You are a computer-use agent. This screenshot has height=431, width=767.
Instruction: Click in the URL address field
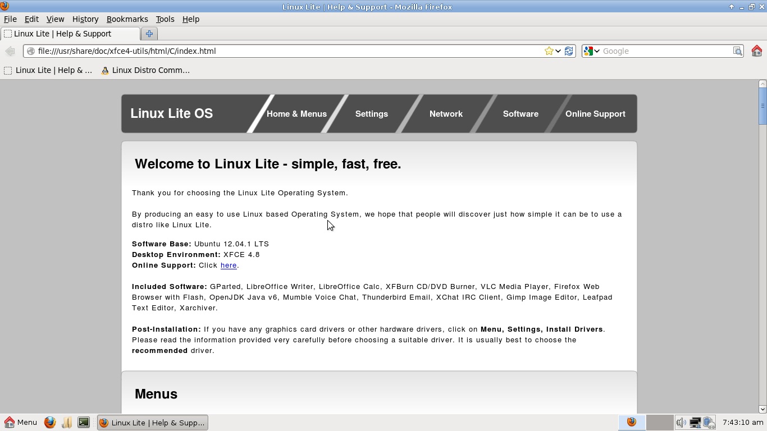point(289,51)
